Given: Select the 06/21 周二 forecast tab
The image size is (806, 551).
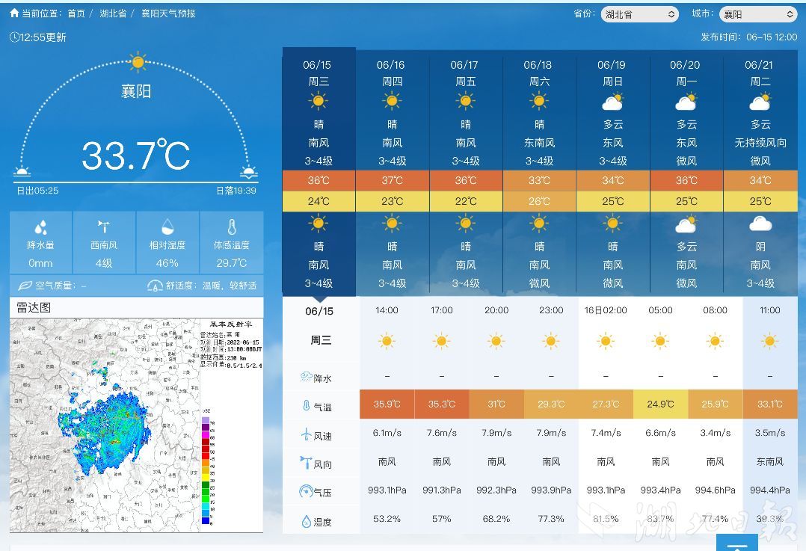Looking at the screenshot, I should coord(760,172).
